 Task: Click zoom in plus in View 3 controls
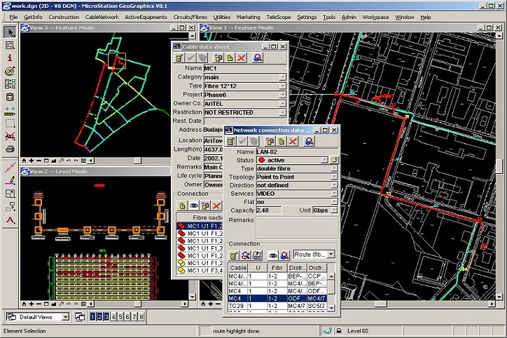pos(32,161)
